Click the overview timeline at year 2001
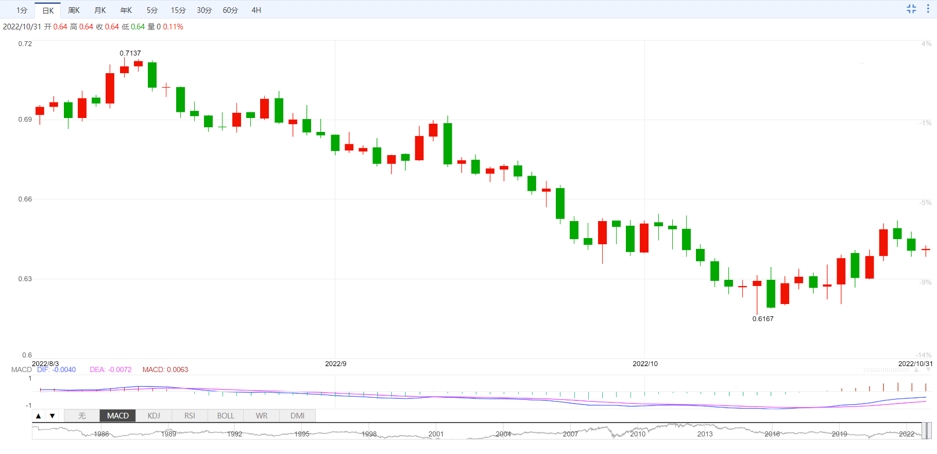The width and height of the screenshot is (937, 454). 436,434
